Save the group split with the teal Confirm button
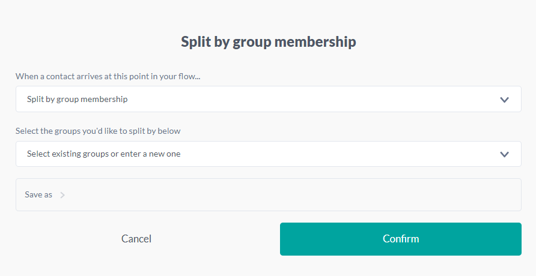Screen dimensions: 536x276 (x=400, y=239)
